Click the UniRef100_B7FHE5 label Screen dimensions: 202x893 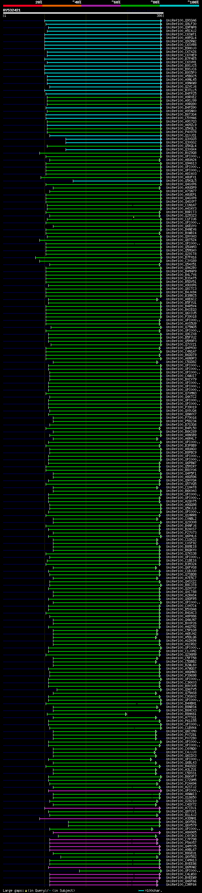(x=181, y=59)
